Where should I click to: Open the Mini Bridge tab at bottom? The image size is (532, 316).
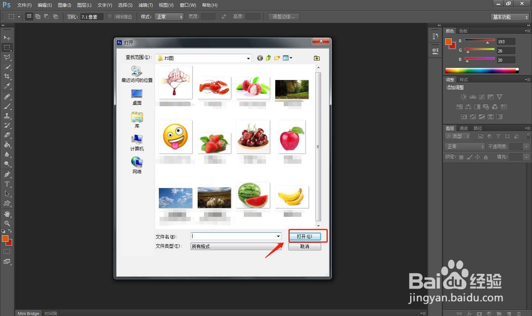pos(28,313)
